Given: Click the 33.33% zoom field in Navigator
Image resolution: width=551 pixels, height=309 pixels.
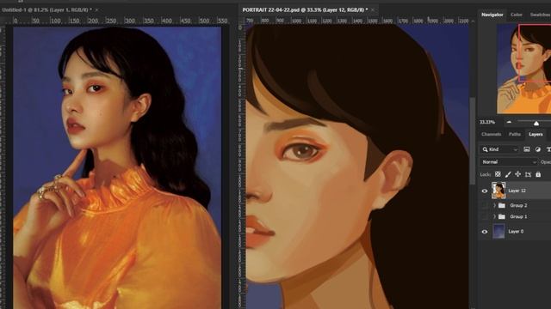Looking at the screenshot, I should point(487,122).
